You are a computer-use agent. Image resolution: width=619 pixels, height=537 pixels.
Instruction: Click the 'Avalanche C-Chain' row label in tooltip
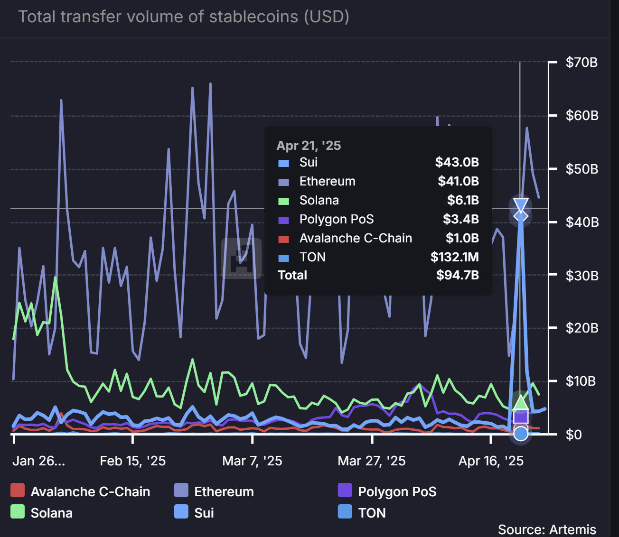coord(356,238)
